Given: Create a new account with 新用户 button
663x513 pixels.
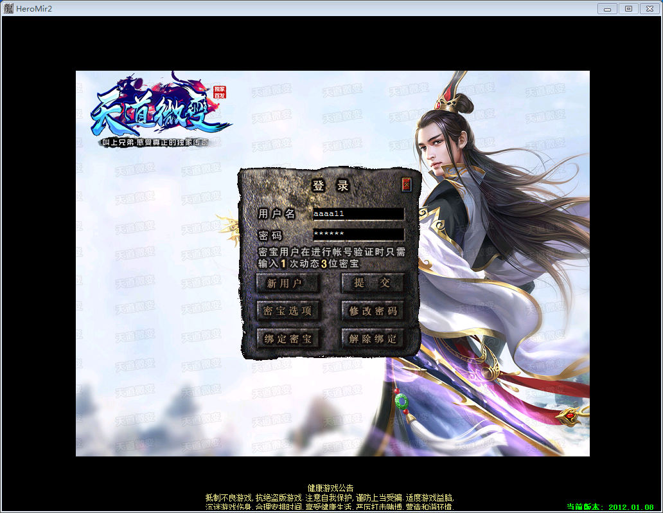Looking at the screenshot, I should (x=287, y=283).
